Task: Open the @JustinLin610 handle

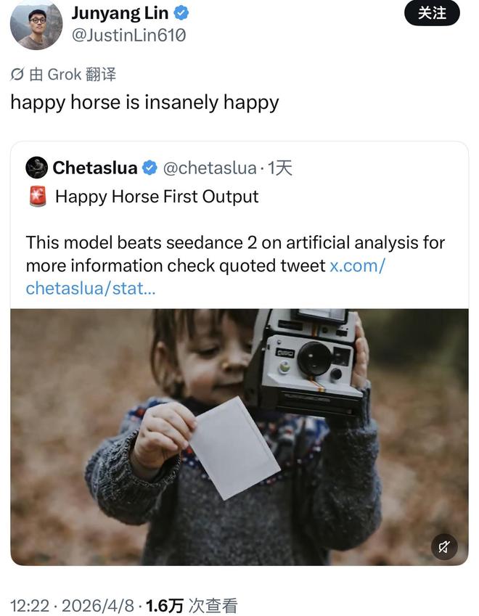Action: 128,34
